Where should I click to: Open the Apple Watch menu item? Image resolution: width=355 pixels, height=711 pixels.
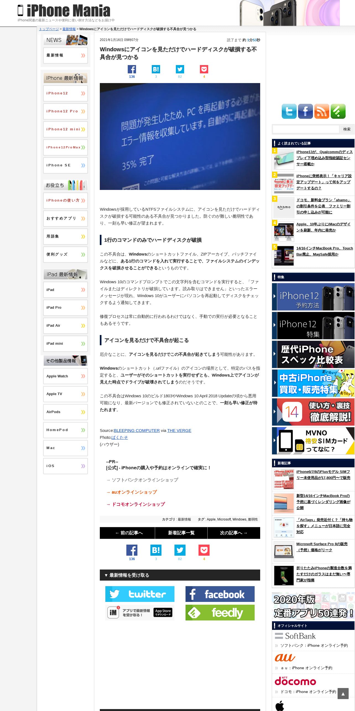coord(66,376)
